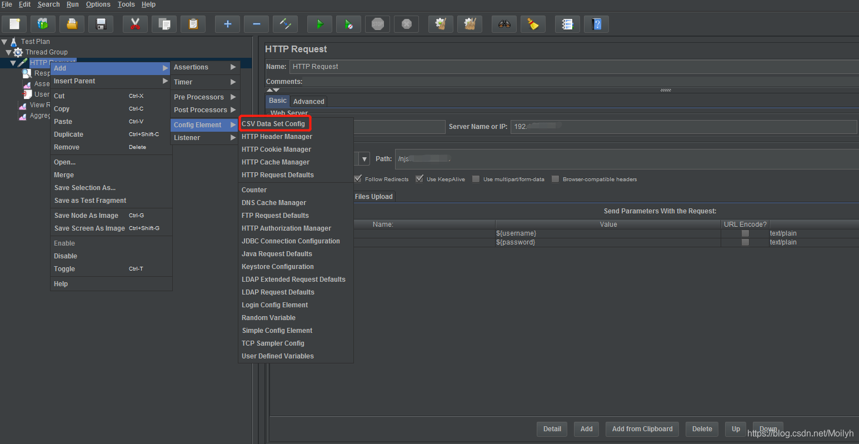Click the Paste clipboard toolbar icon
Image resolution: width=859 pixels, height=444 pixels.
[x=193, y=24]
